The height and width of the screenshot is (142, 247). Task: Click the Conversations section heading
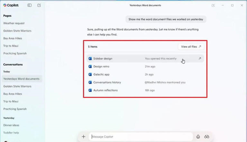pos(13,65)
